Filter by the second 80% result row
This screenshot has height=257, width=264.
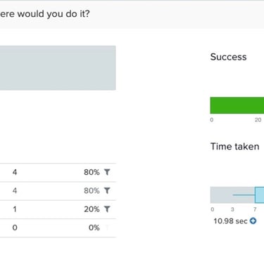point(107,191)
